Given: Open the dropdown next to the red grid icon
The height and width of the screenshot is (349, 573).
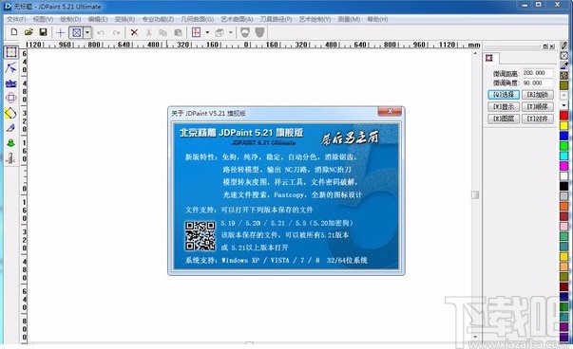Looking at the screenshot, I should click(207, 32).
